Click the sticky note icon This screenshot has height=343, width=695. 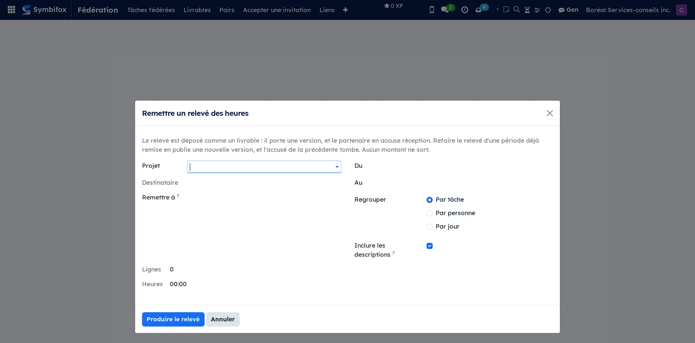click(506, 10)
